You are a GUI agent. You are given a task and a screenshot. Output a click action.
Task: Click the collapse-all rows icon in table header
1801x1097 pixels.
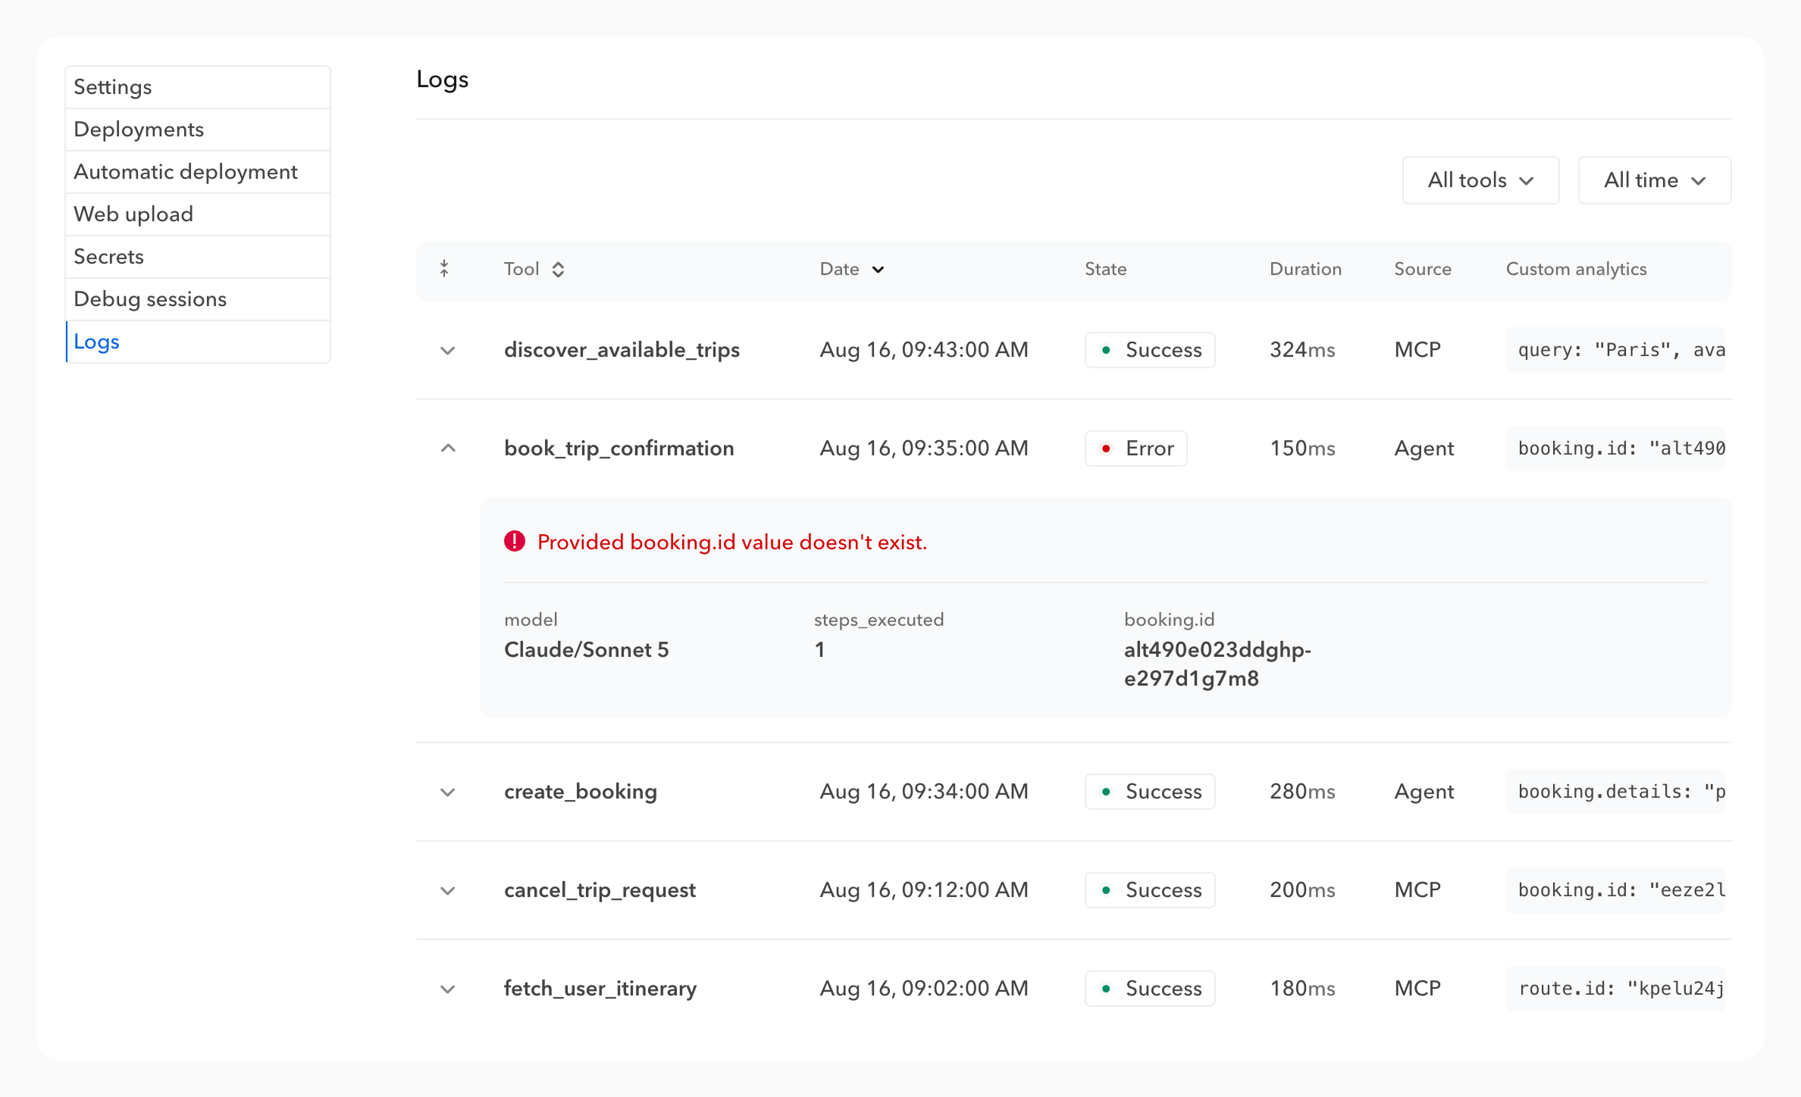click(445, 269)
